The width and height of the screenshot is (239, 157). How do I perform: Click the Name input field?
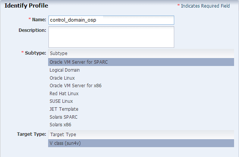111,20
